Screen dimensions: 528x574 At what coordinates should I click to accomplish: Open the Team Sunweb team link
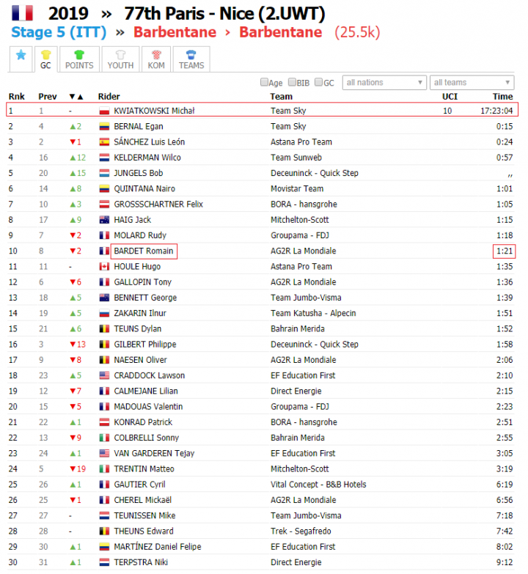coord(296,158)
